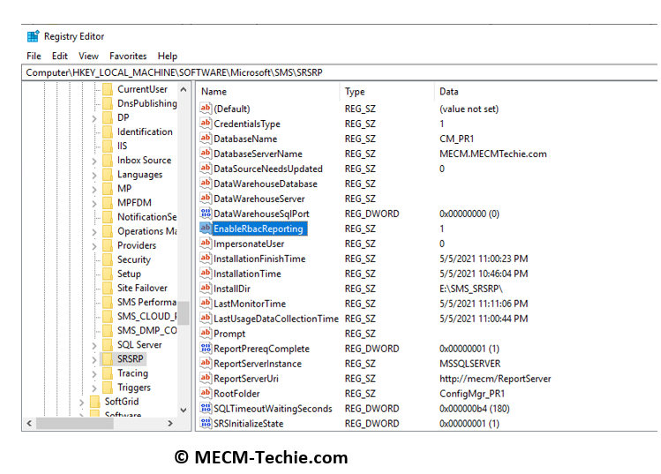Select the DnsPublishing key

[146, 103]
